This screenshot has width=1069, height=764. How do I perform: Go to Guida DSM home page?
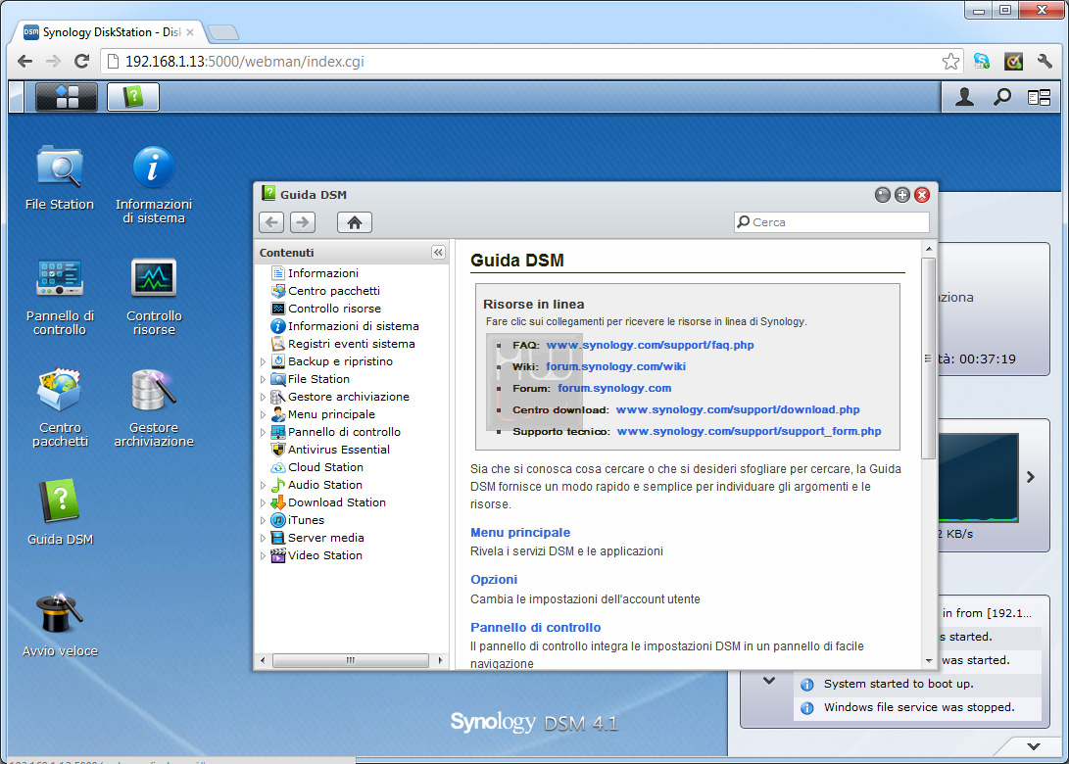[x=355, y=222]
